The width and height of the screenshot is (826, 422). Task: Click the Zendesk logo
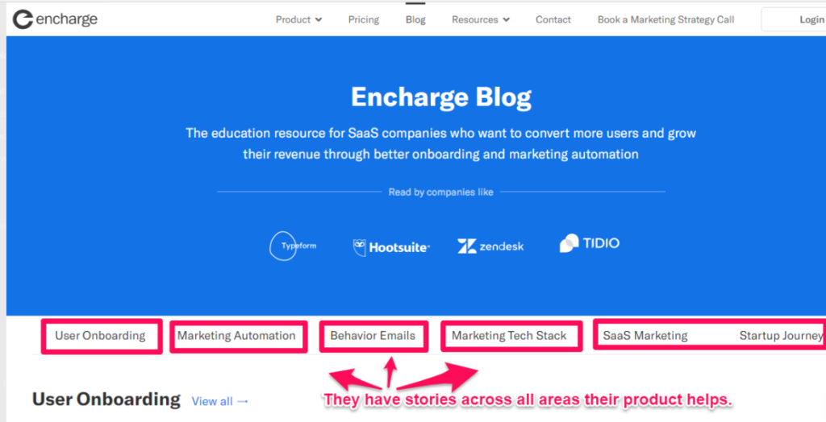pos(490,246)
